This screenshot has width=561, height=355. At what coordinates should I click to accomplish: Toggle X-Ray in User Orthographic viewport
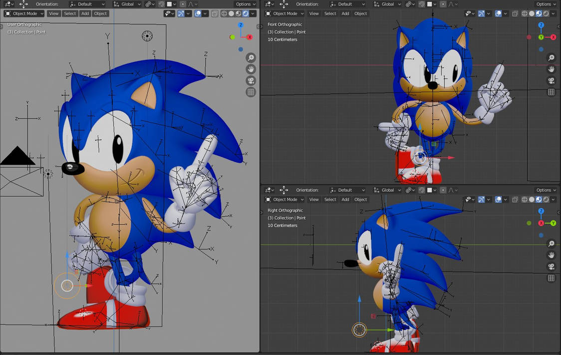point(214,13)
